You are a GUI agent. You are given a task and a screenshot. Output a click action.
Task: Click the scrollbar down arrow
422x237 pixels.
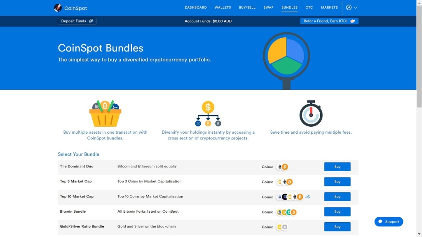[x=419, y=234]
